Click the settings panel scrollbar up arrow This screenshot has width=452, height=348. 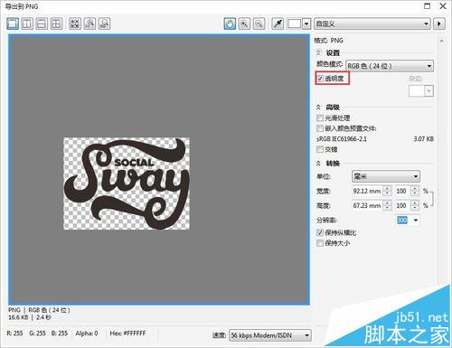point(441,41)
